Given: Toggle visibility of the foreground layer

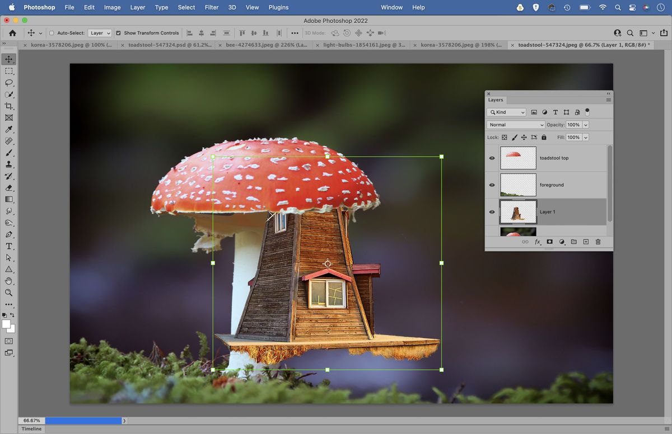Looking at the screenshot, I should click(492, 185).
